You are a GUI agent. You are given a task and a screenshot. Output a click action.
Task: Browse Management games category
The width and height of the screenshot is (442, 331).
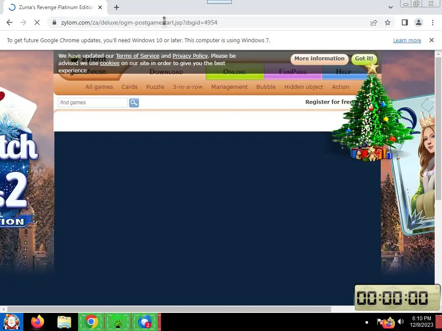tap(230, 87)
